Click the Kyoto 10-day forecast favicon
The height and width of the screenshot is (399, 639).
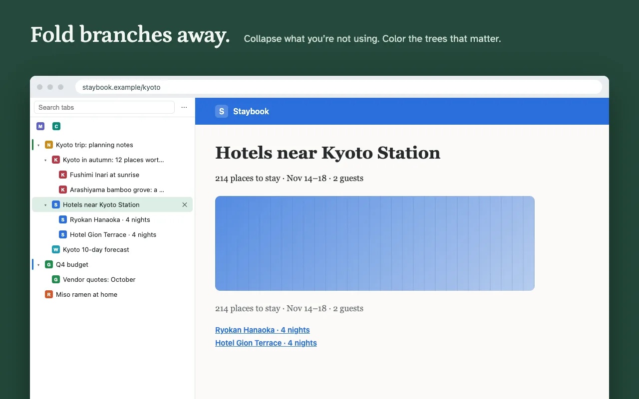pyautogui.click(x=56, y=249)
